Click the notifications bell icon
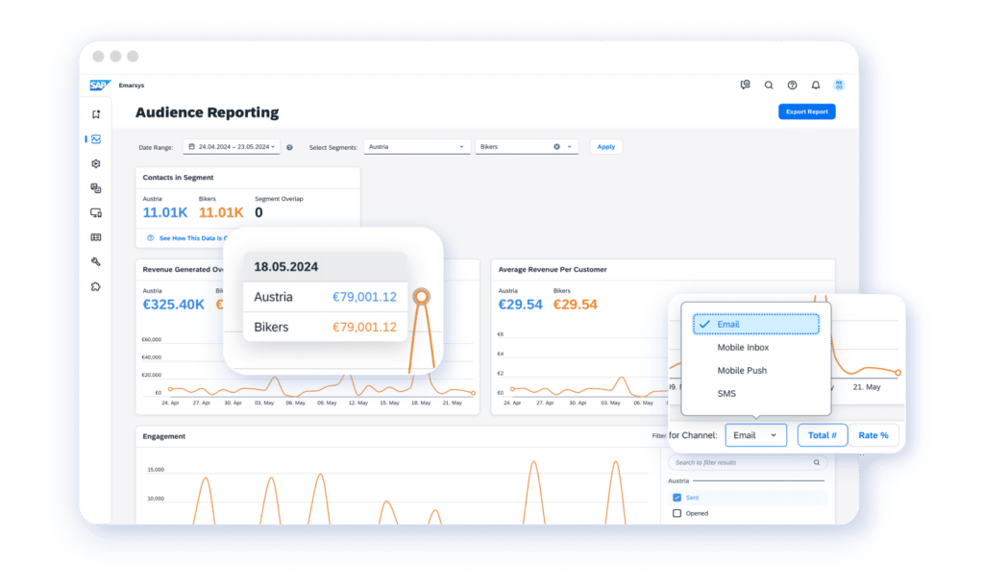984x588 pixels. (815, 85)
